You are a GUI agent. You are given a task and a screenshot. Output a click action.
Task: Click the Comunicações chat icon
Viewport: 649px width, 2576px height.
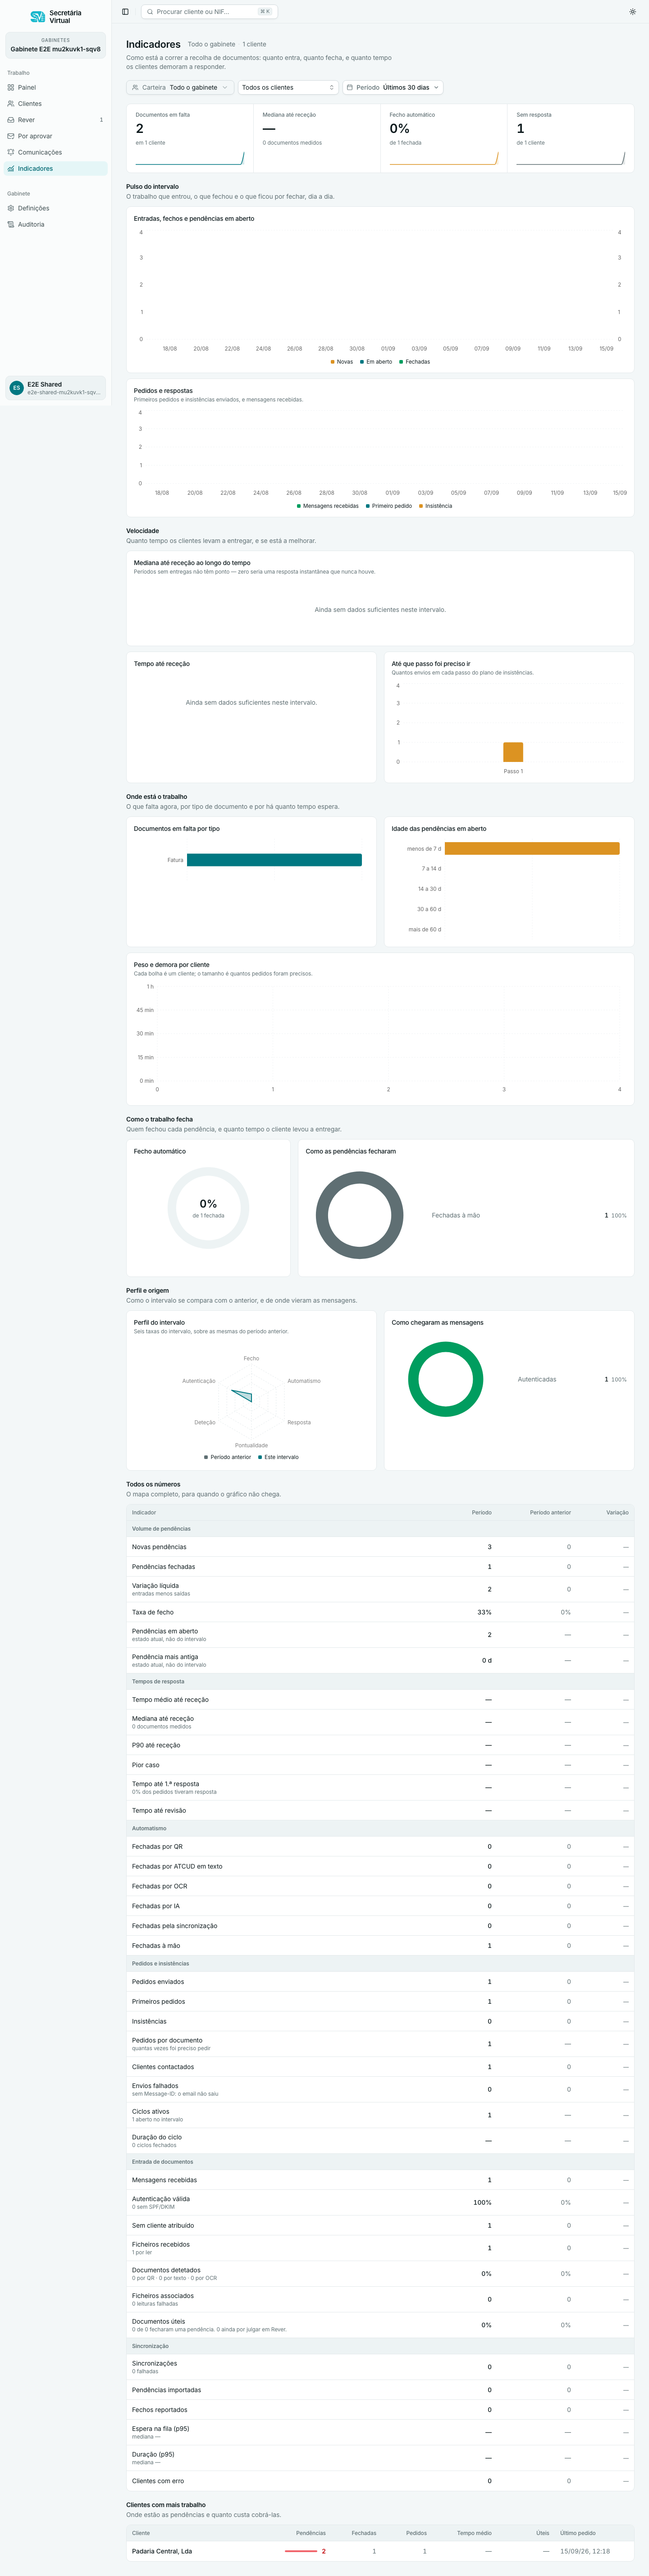11,152
